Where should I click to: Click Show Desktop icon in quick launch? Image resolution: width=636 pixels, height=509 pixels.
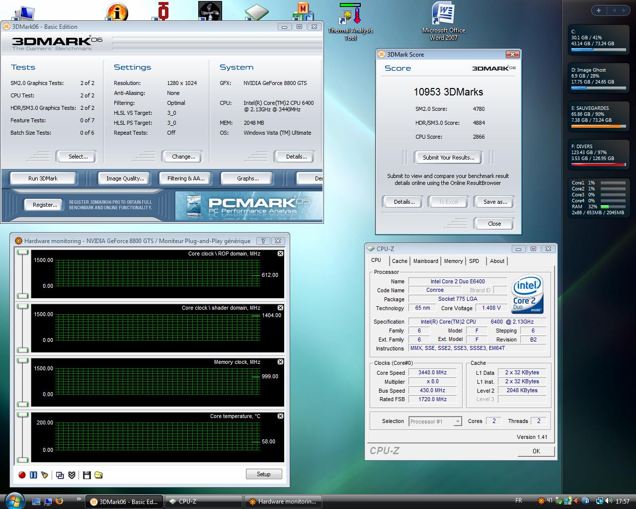coord(36,501)
